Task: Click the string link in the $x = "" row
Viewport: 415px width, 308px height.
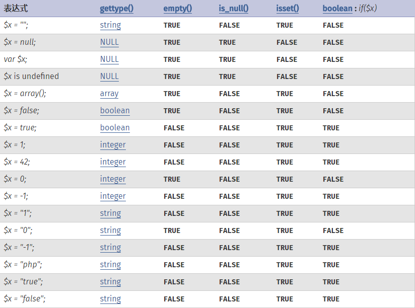Action: [110, 25]
